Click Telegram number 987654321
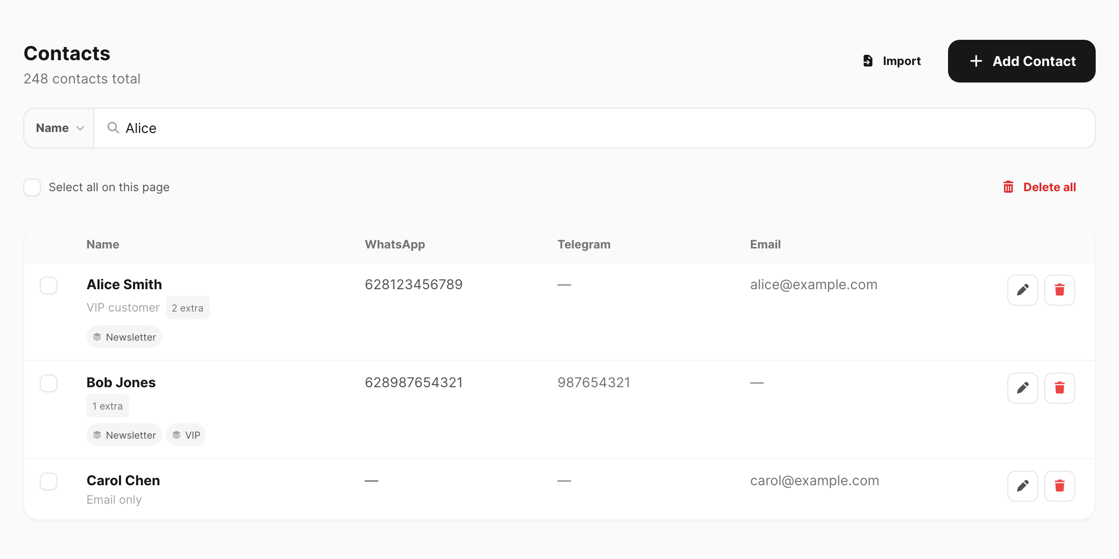This screenshot has width=1119, height=559. click(594, 382)
